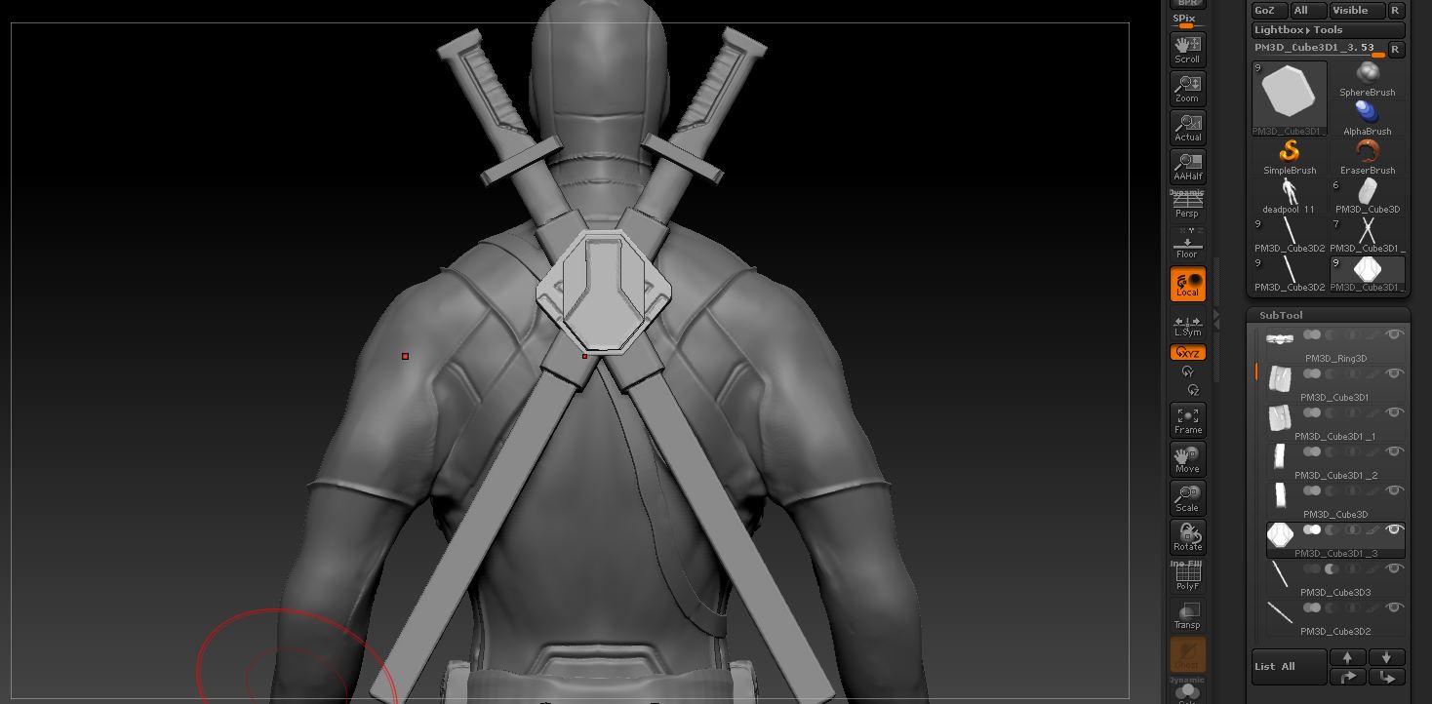Select the PM3D_Cube3D subtool
1432x704 pixels.
coord(1335,501)
